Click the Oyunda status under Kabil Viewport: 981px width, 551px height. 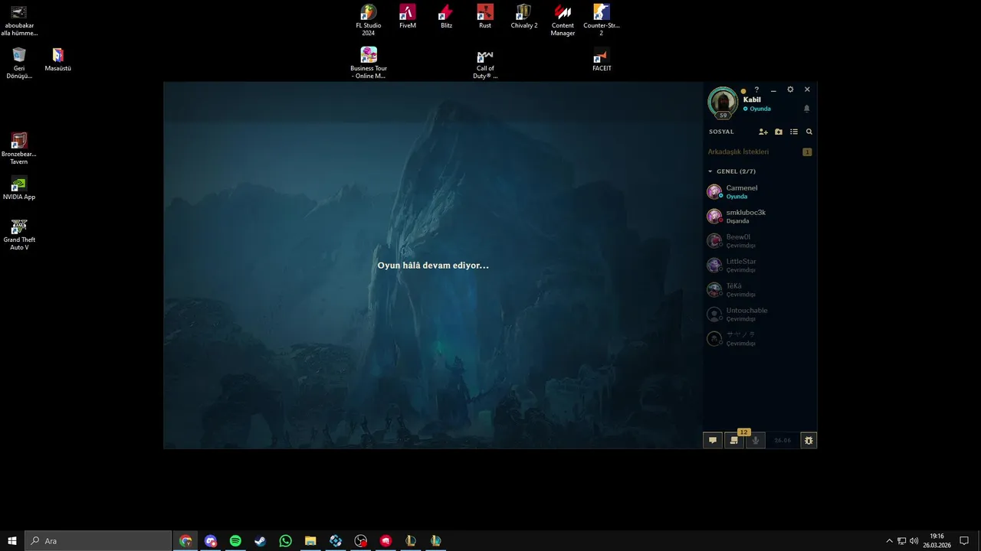coord(757,109)
